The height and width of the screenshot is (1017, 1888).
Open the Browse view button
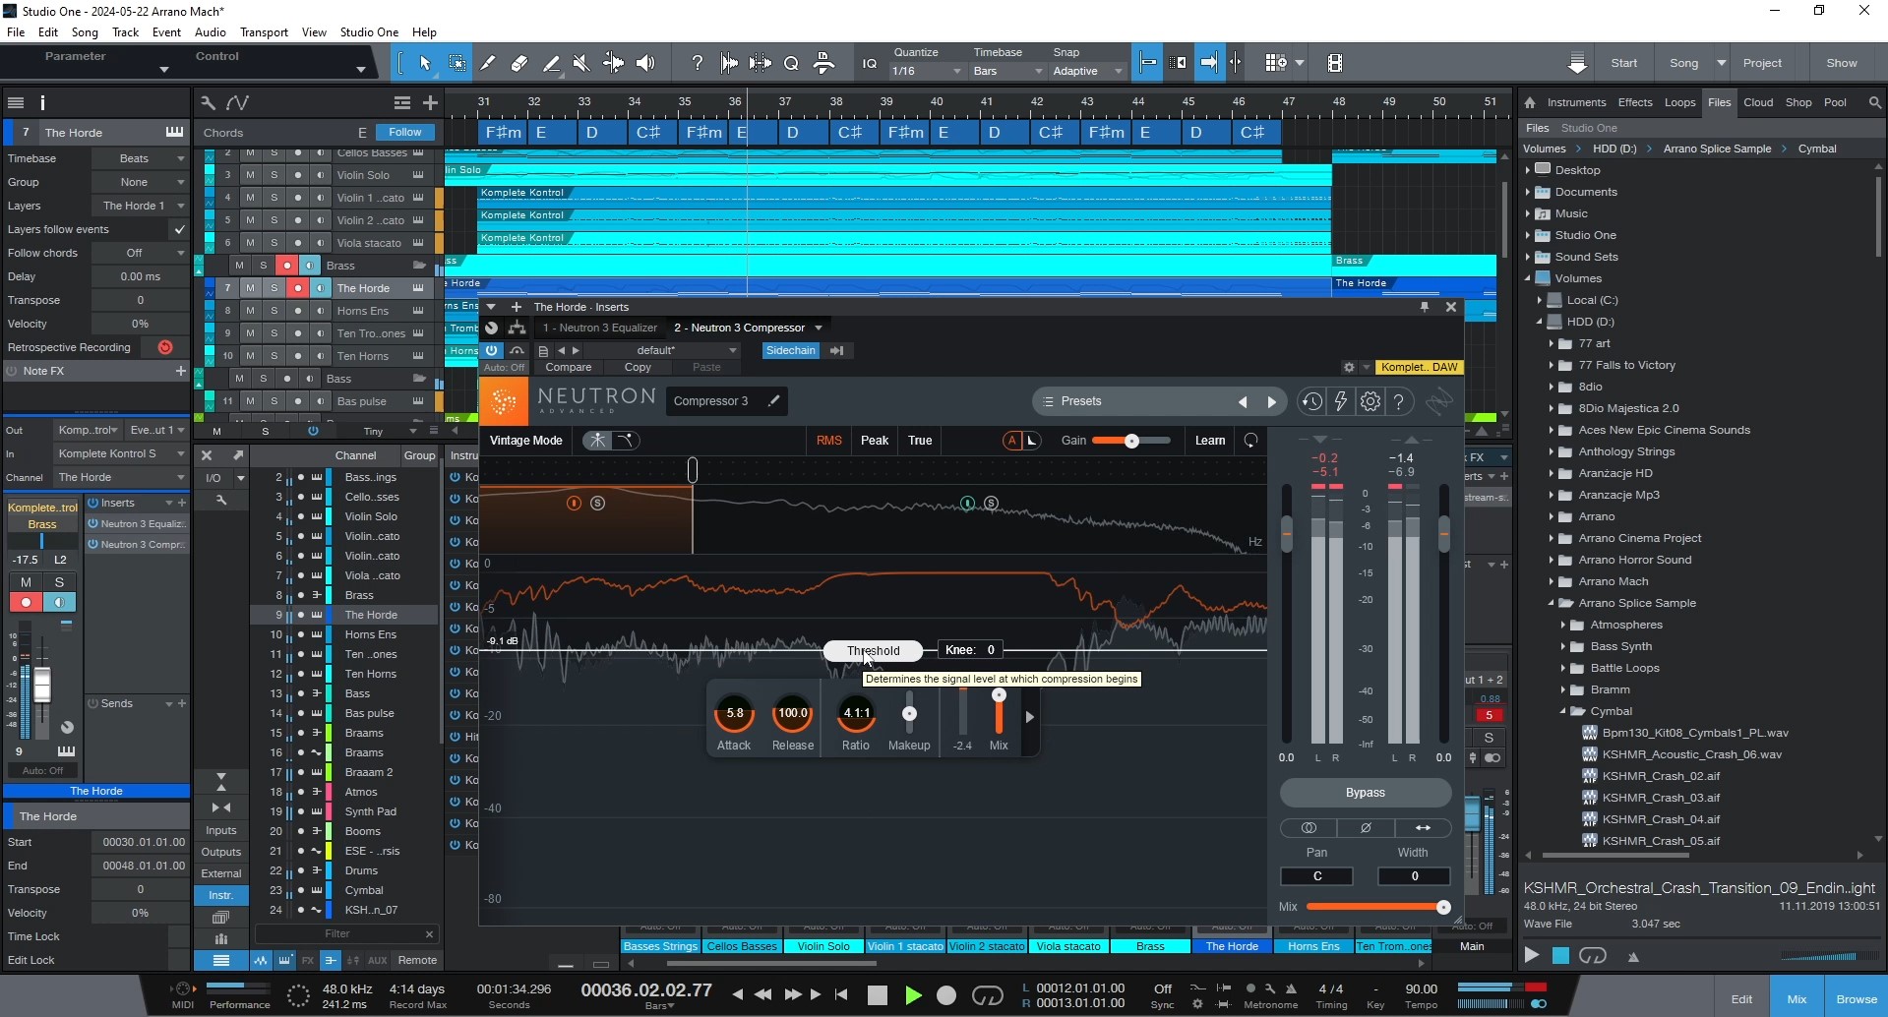pos(1856,998)
